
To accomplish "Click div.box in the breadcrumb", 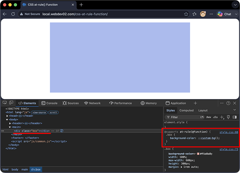I will 36,169.
